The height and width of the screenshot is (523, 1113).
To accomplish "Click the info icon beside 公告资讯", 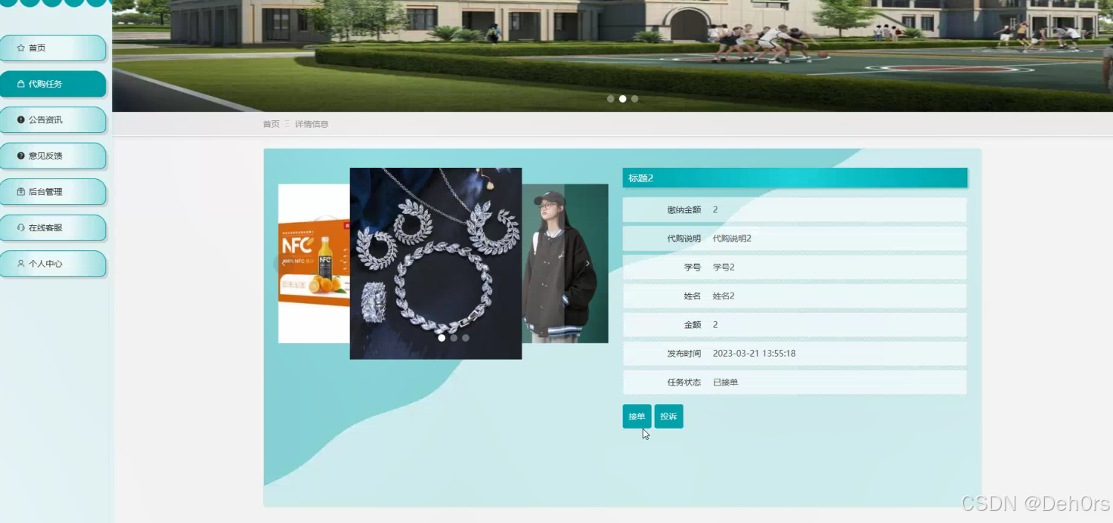I will coord(21,119).
